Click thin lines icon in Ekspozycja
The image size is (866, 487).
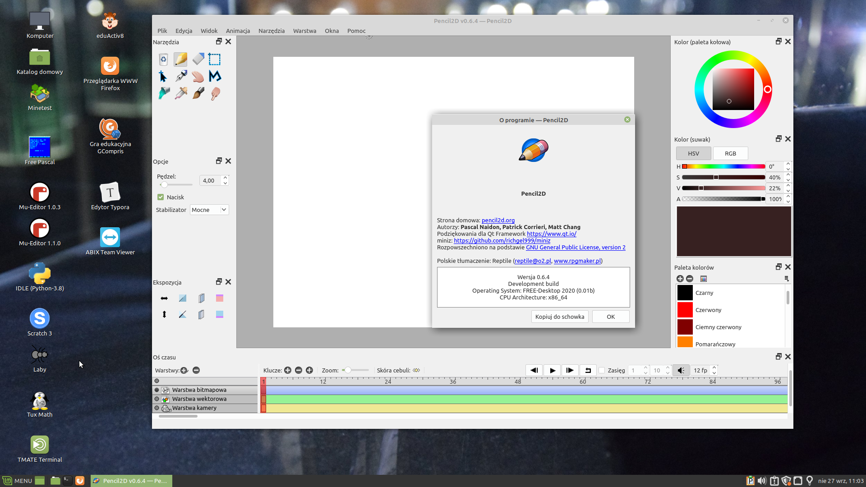[x=183, y=298]
